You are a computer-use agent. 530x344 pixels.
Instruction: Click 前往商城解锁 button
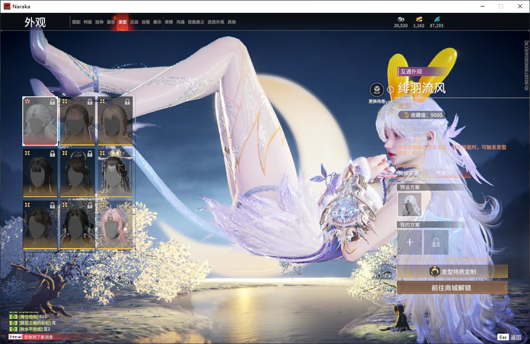tap(452, 288)
